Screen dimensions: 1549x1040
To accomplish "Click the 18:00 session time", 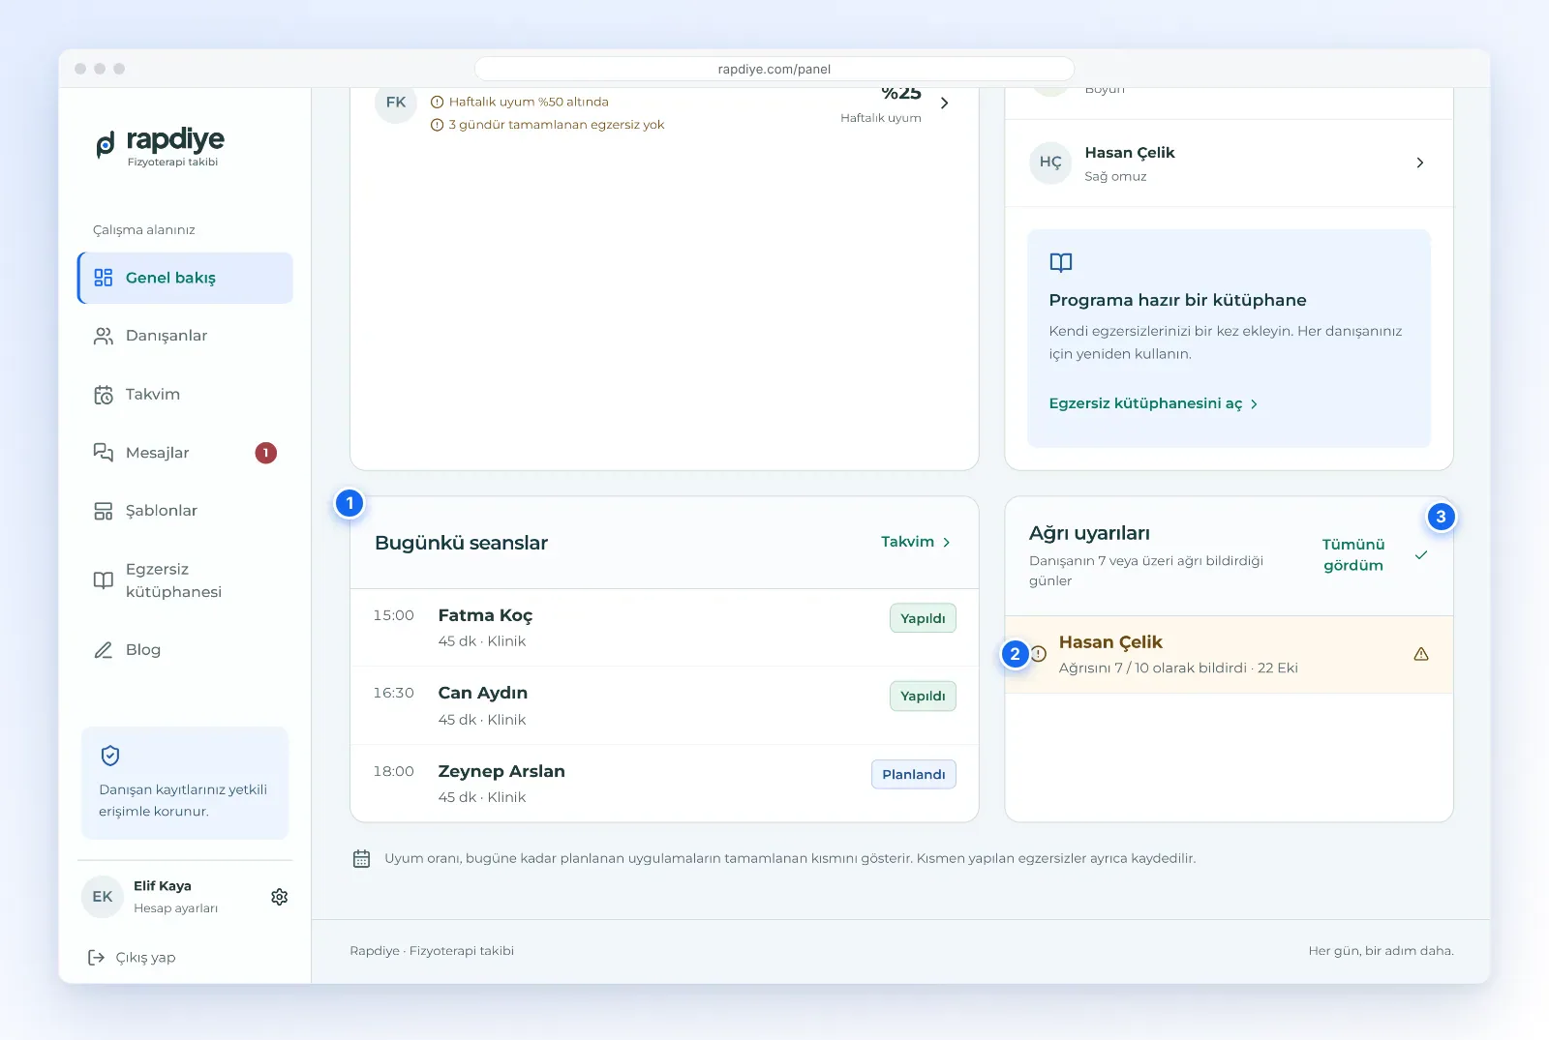I will (393, 771).
